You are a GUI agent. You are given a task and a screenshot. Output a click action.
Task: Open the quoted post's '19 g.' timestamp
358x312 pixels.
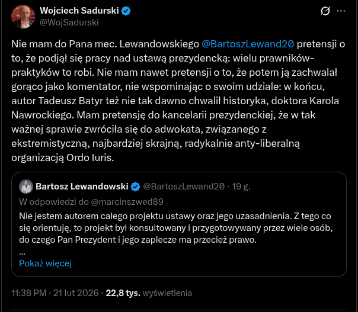tap(241, 186)
